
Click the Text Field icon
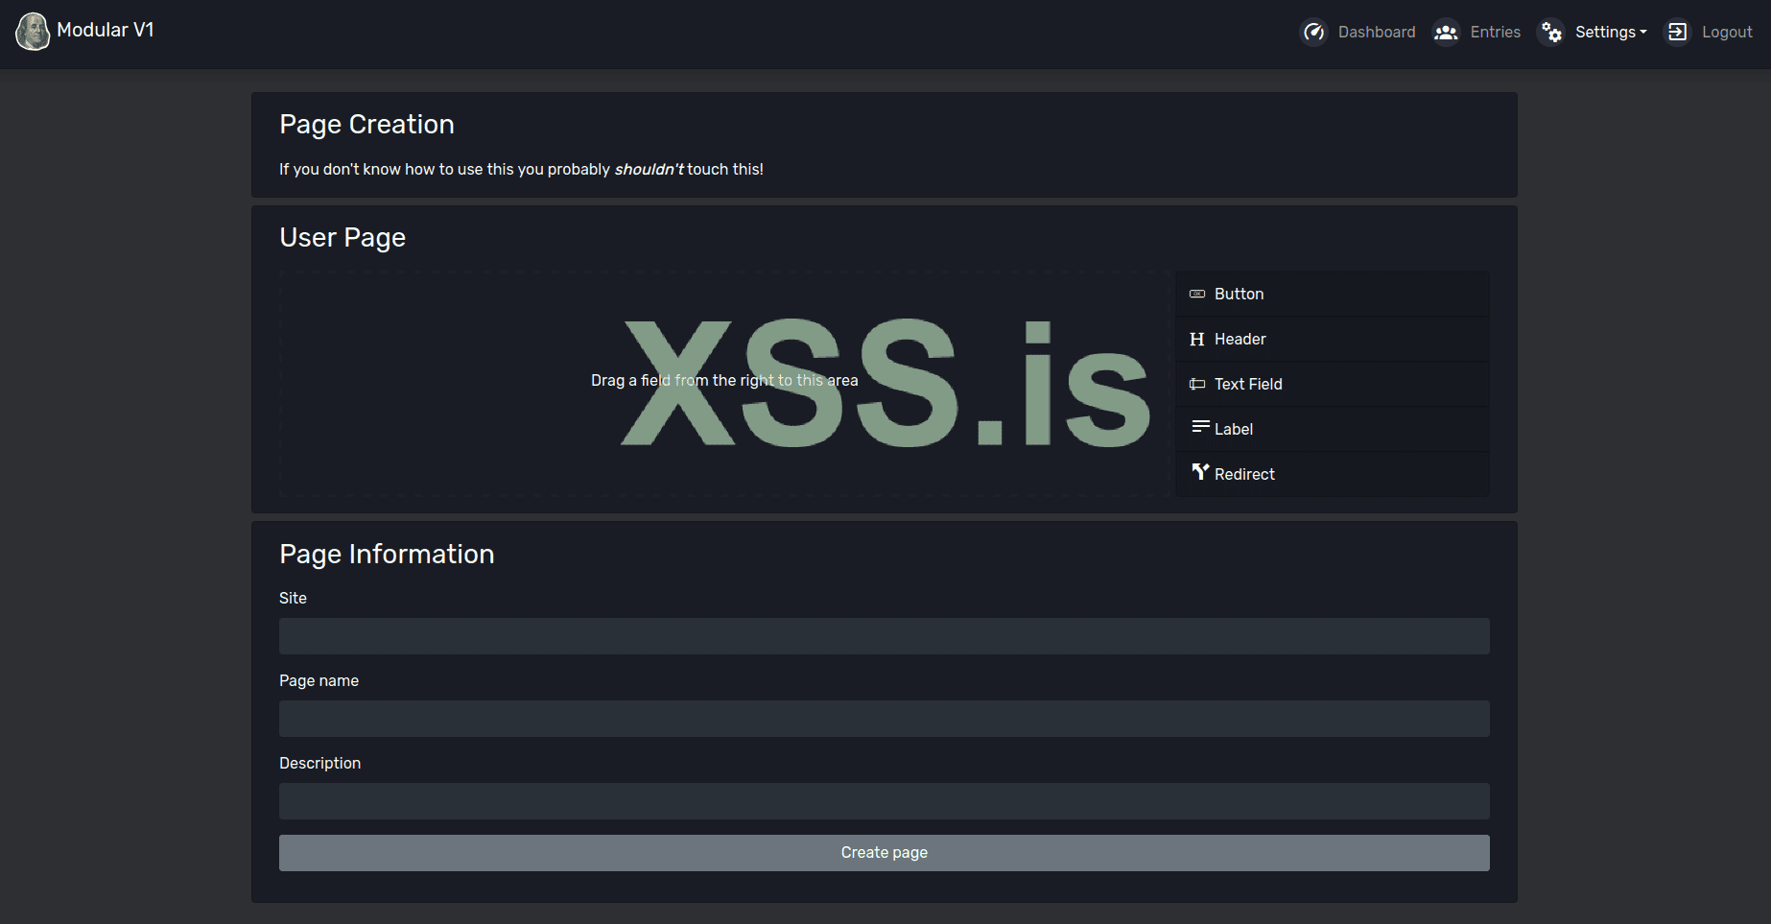tap(1197, 385)
